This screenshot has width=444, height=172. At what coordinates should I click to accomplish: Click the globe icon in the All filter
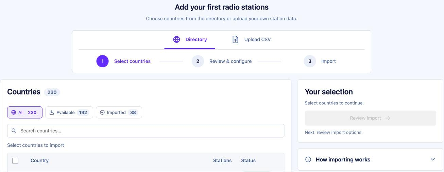click(x=14, y=113)
